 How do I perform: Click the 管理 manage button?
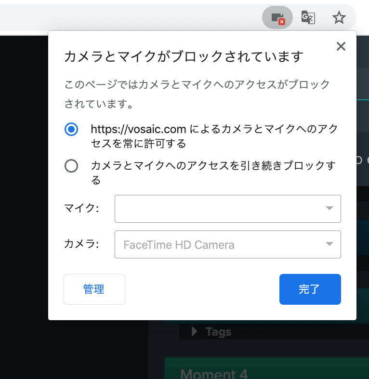(94, 289)
